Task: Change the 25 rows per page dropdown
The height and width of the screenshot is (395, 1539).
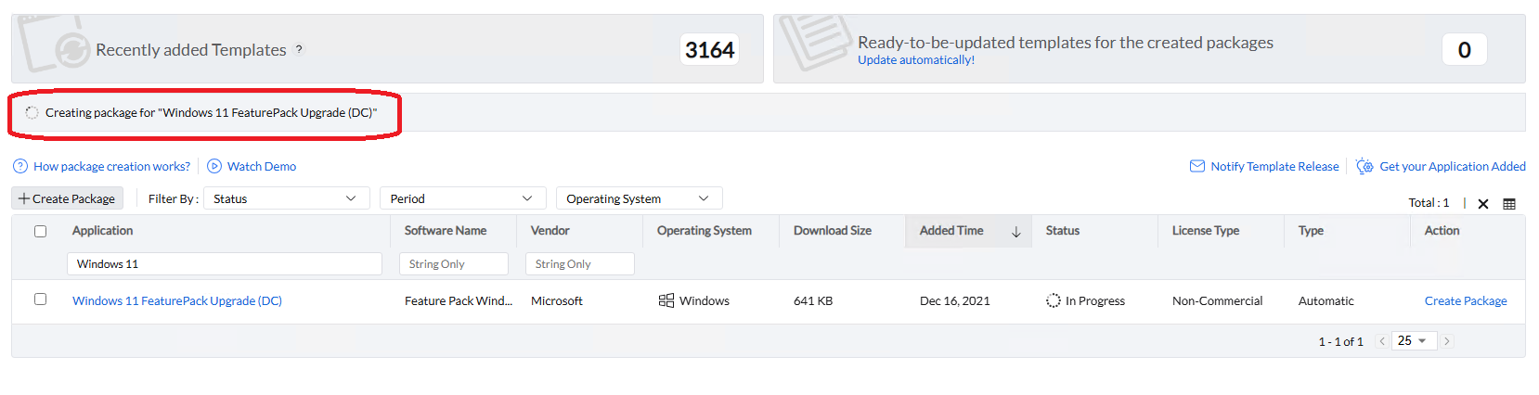Action: pyautogui.click(x=1413, y=341)
